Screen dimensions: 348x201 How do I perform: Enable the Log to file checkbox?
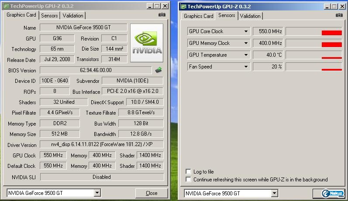(188, 171)
